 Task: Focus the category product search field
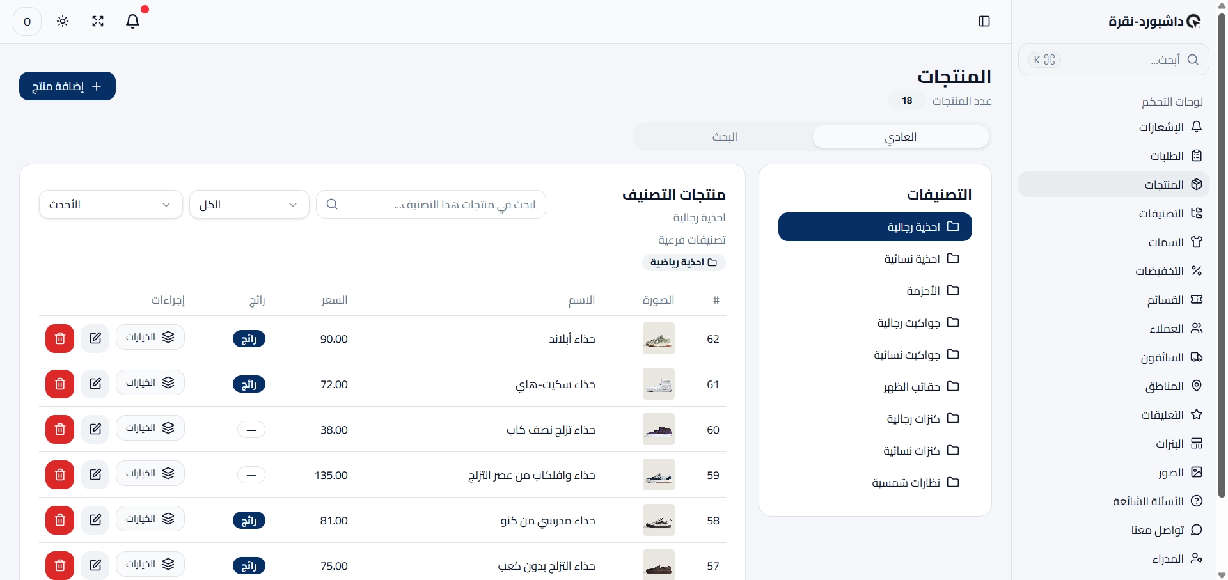(x=431, y=205)
